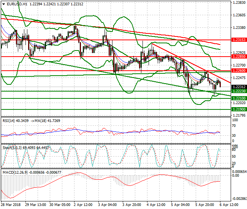Screen dimensions: 247x209
Task: Click the 4 Apr 12:00 time label
Action: click(156, 205)
